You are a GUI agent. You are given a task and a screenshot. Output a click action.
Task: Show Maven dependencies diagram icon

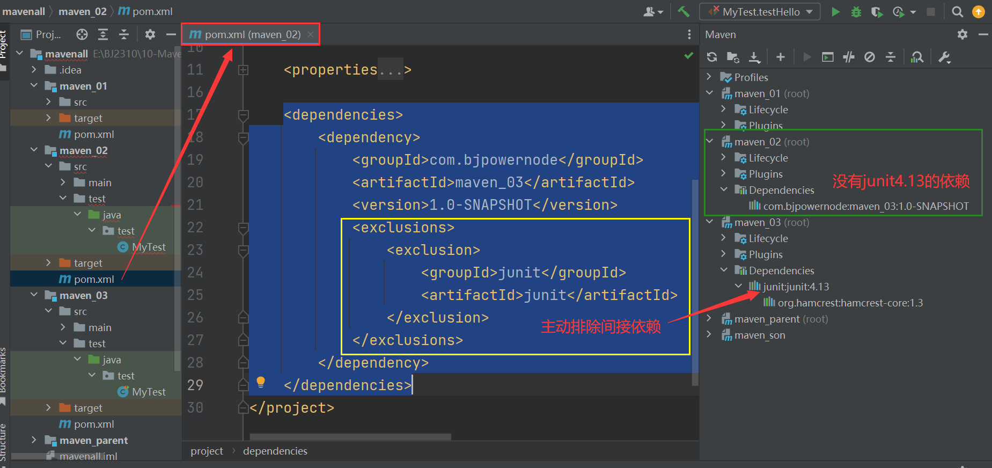coord(917,57)
